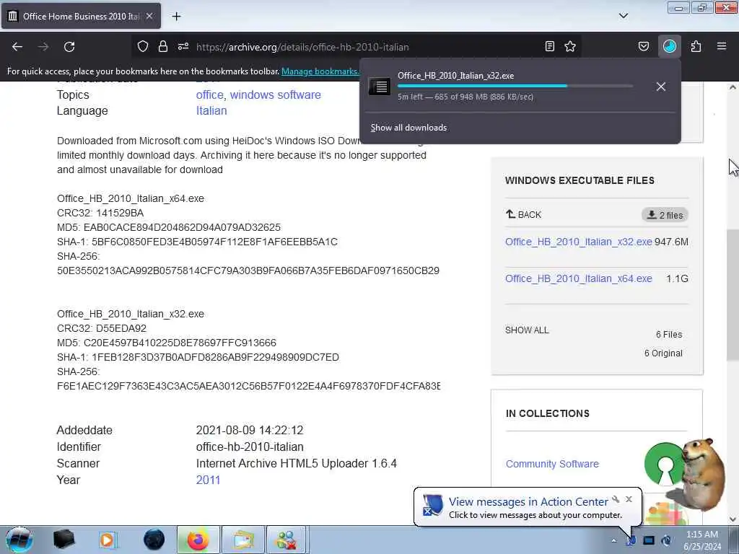739x554 pixels.
Task: Expand the list all tabs chevron
Action: 624,16
